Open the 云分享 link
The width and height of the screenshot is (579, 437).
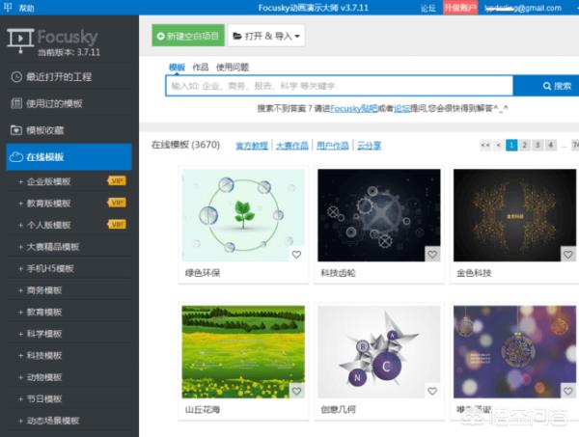369,146
